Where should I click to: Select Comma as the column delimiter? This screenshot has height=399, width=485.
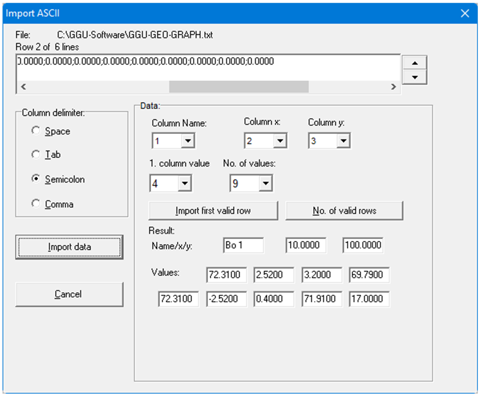tap(36, 203)
